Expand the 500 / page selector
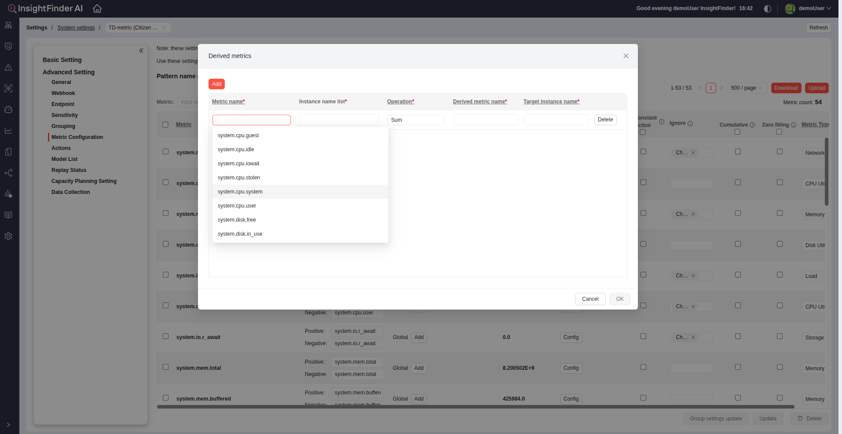The image size is (842, 434). pyautogui.click(x=747, y=88)
